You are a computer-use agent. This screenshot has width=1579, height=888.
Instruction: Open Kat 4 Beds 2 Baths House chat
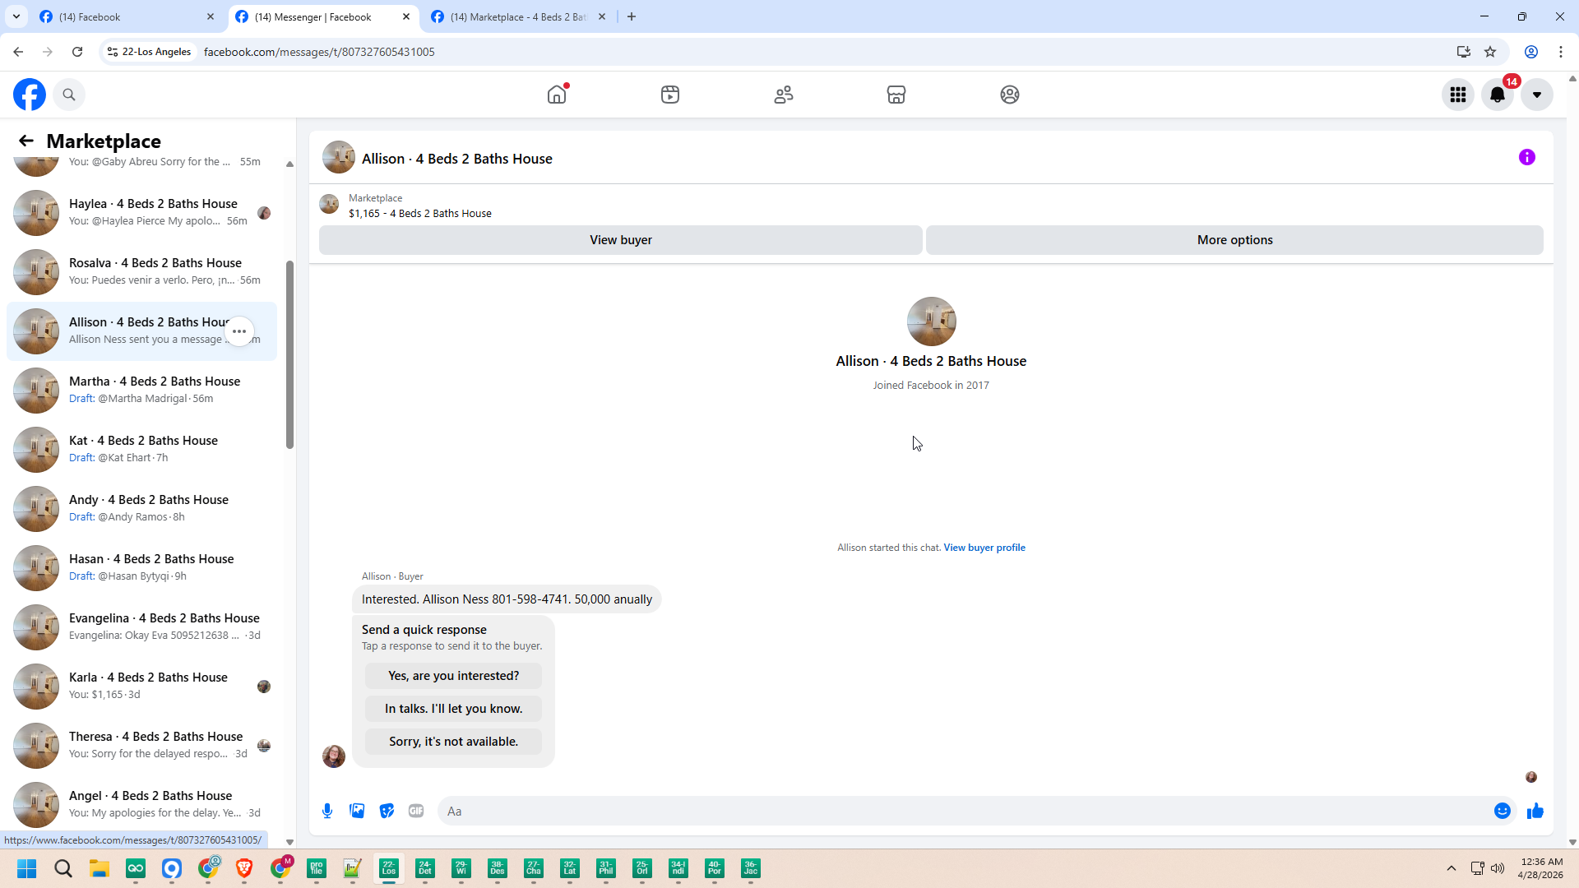point(141,450)
